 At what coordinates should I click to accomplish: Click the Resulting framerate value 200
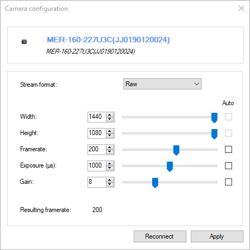tap(97, 210)
